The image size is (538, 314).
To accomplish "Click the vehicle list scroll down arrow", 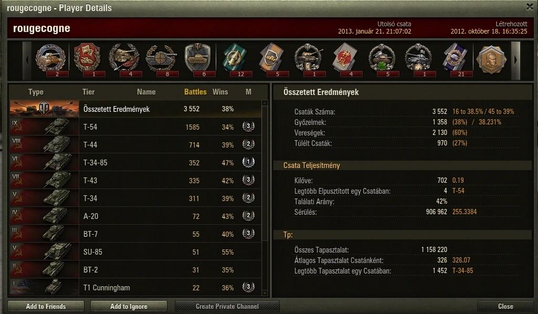I will click(x=265, y=293).
